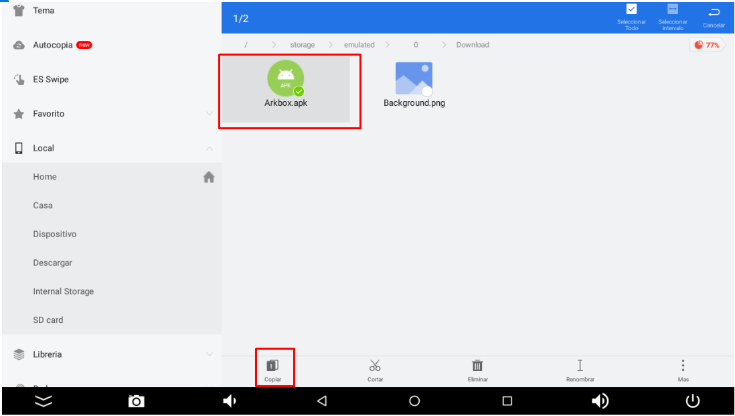The width and height of the screenshot is (735, 416).
Task: Click the Cortar scissors icon
Action: click(375, 366)
